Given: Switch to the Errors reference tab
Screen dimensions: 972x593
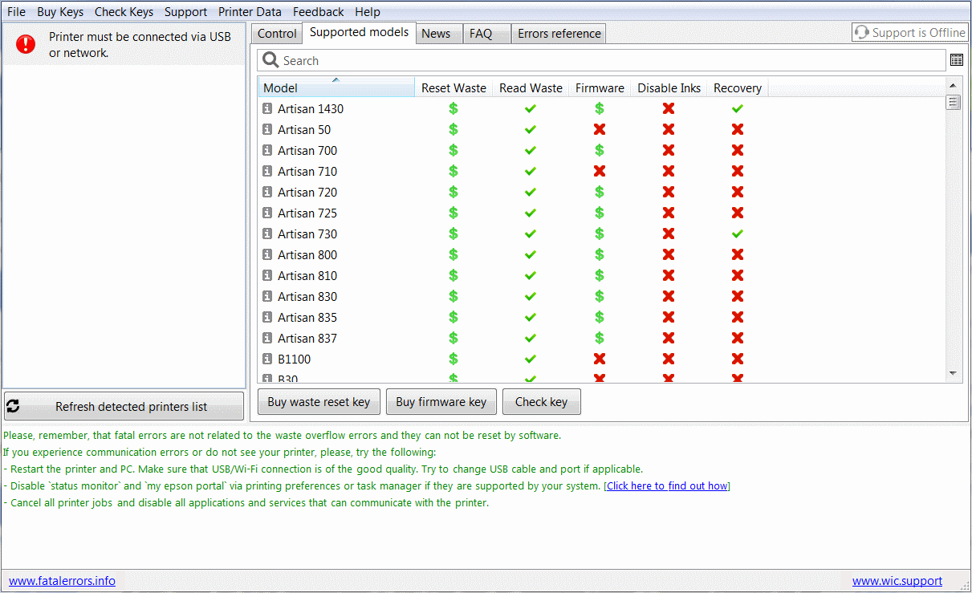Looking at the screenshot, I should pos(559,34).
